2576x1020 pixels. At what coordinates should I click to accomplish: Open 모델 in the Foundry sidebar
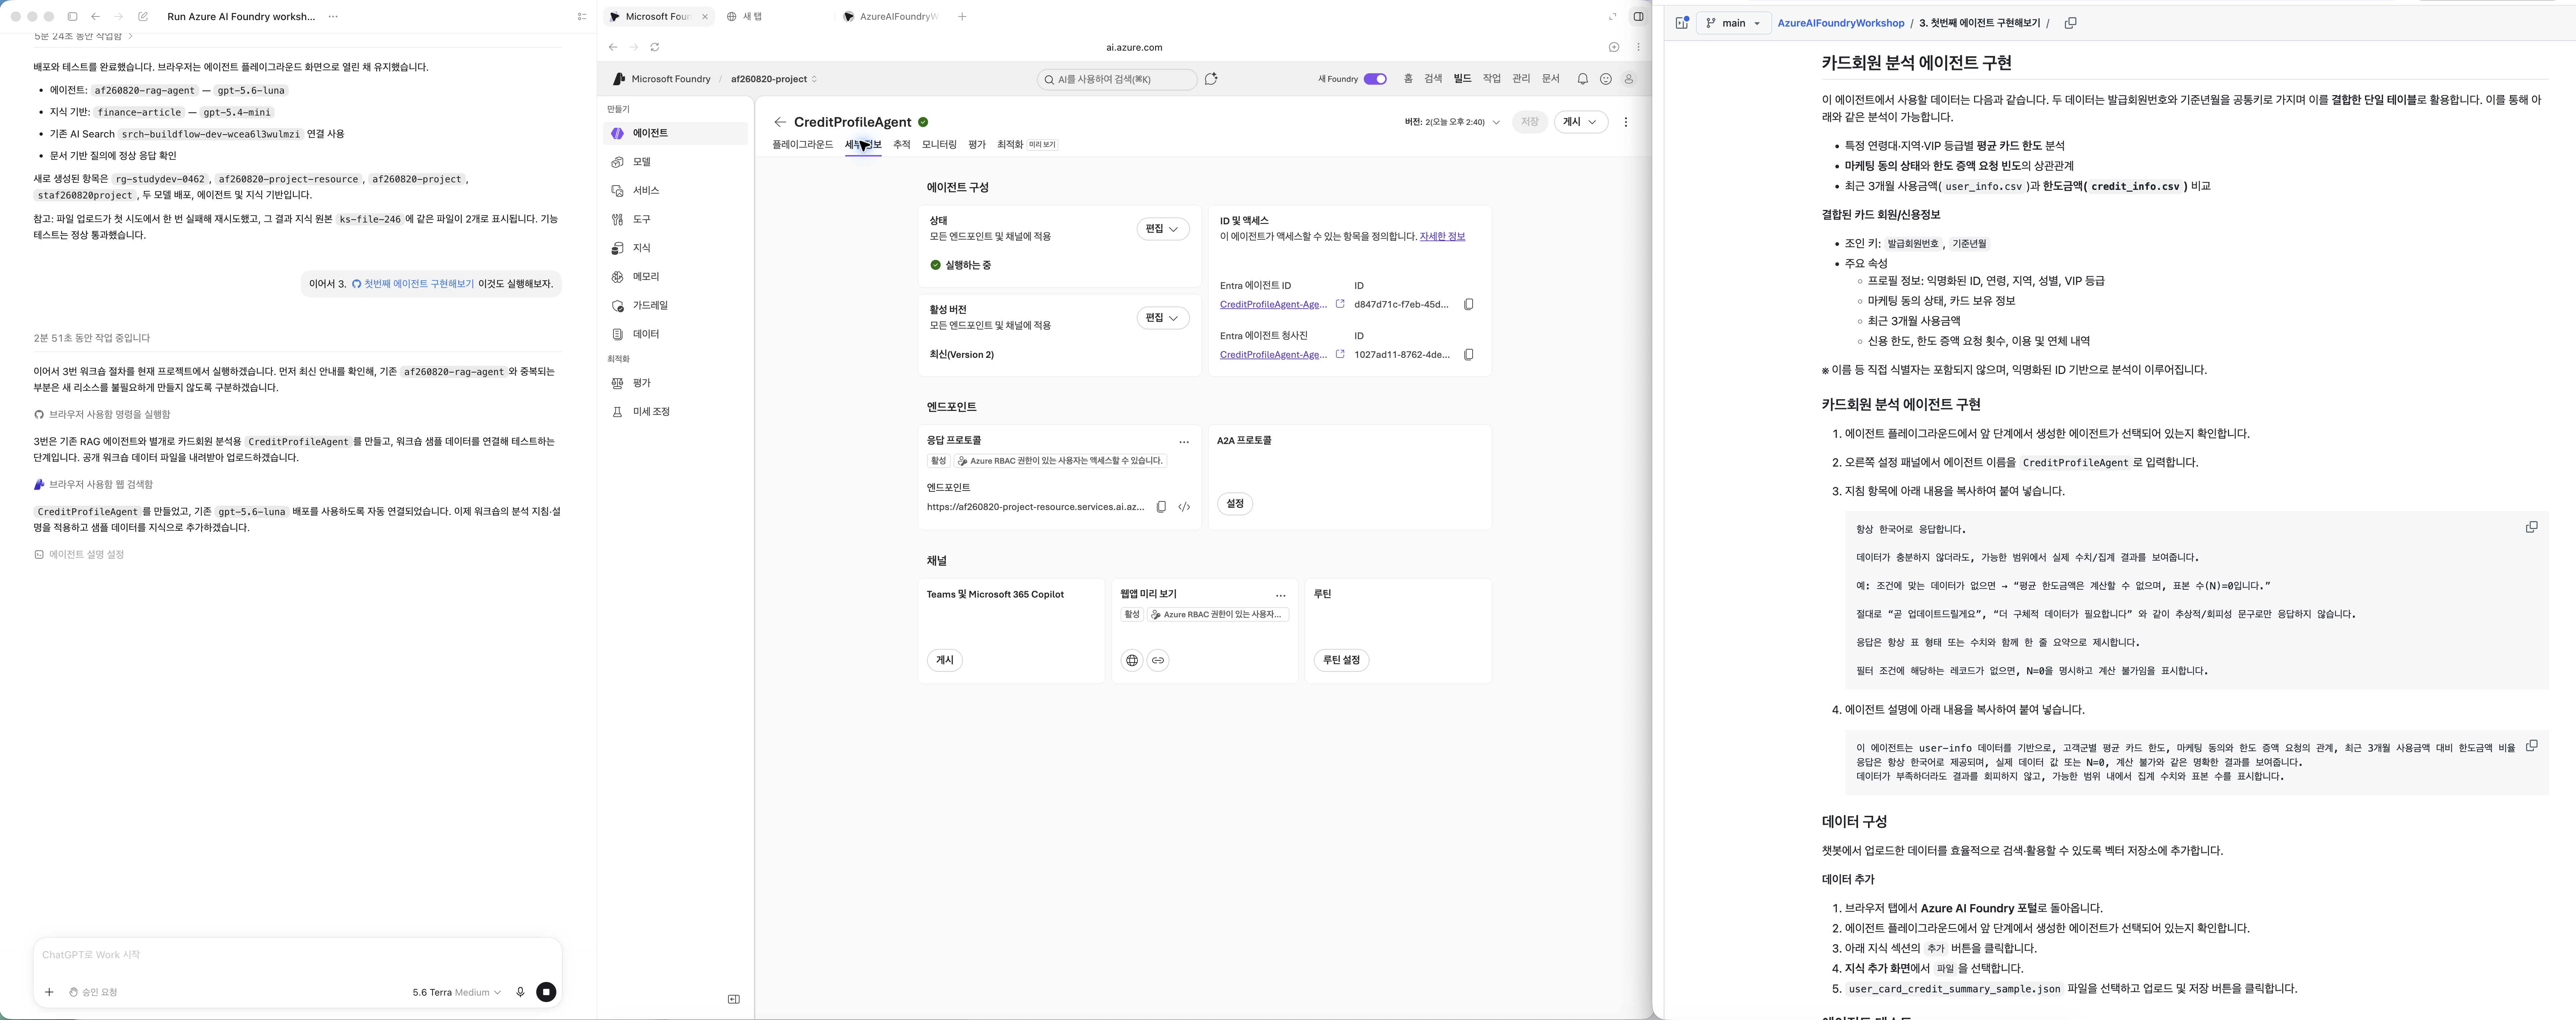[675, 162]
